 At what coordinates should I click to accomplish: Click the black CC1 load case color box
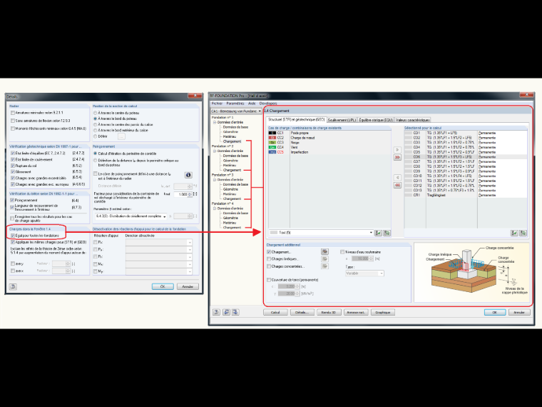[x=272, y=133]
